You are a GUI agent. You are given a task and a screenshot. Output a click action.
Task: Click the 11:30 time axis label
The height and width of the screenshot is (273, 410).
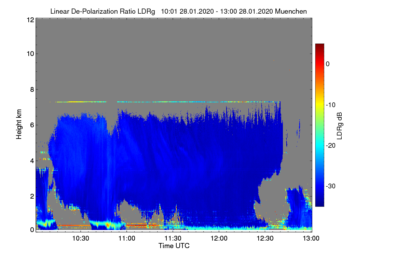[x=173, y=239]
